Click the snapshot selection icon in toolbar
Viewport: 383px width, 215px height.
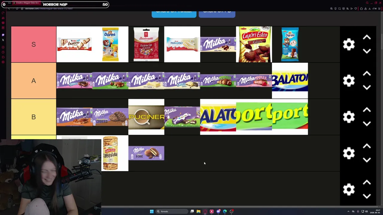coord(339,9)
